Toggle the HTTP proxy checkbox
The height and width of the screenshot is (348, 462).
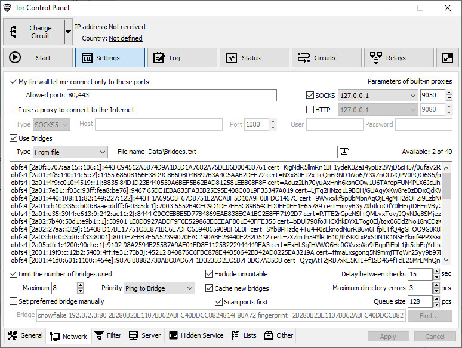point(310,110)
